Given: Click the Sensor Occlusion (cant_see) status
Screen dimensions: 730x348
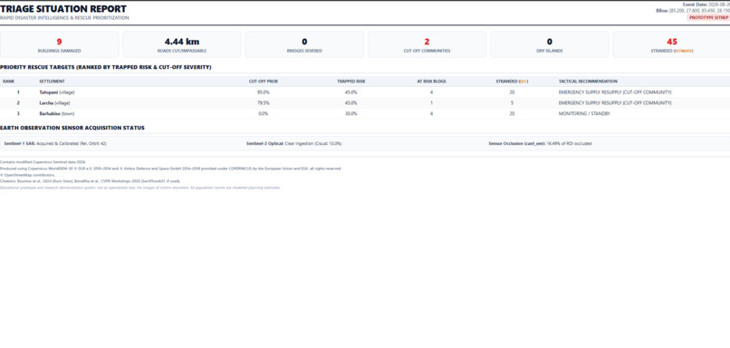Looking at the screenshot, I should 540,143.
